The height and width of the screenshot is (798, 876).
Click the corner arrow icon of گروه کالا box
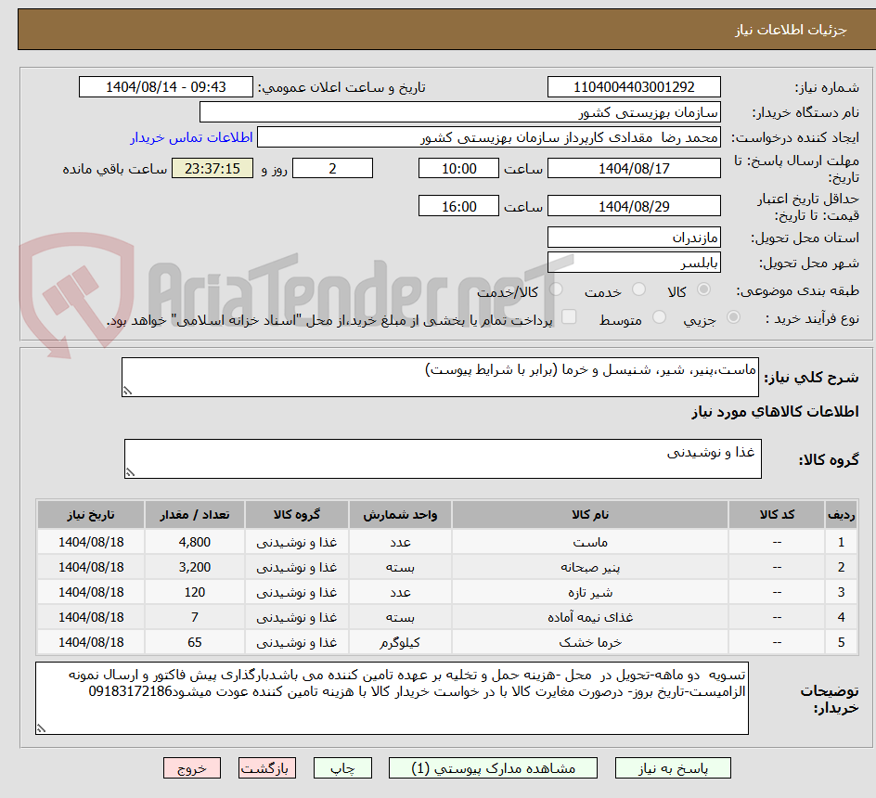tap(132, 471)
